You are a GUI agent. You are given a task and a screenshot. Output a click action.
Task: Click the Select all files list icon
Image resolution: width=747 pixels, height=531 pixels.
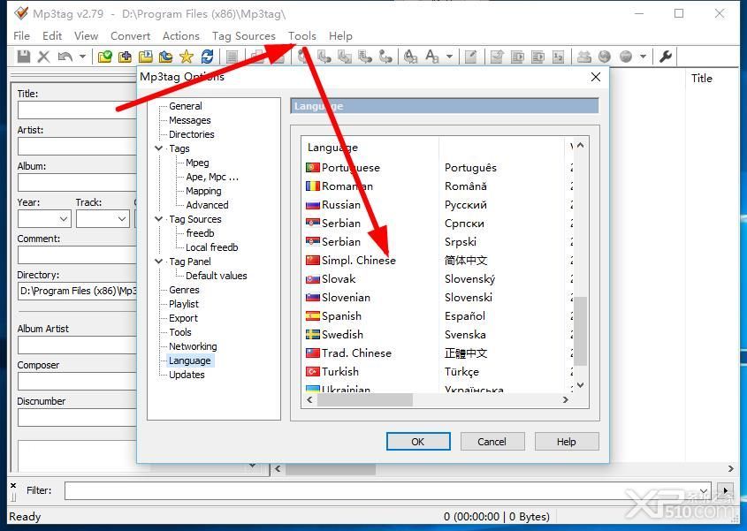click(232, 57)
